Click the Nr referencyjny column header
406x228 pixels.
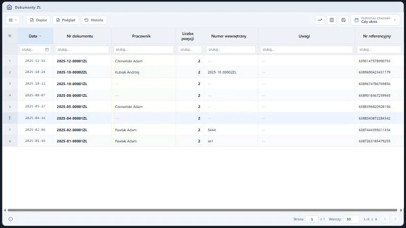(377, 36)
